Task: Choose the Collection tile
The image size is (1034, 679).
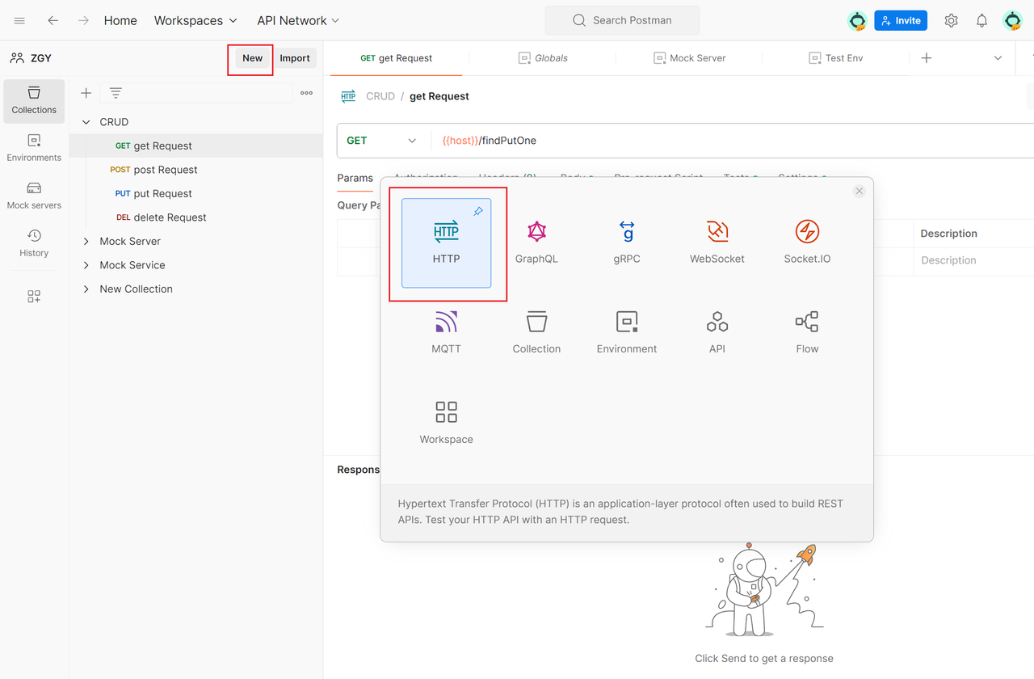Action: pos(536,333)
